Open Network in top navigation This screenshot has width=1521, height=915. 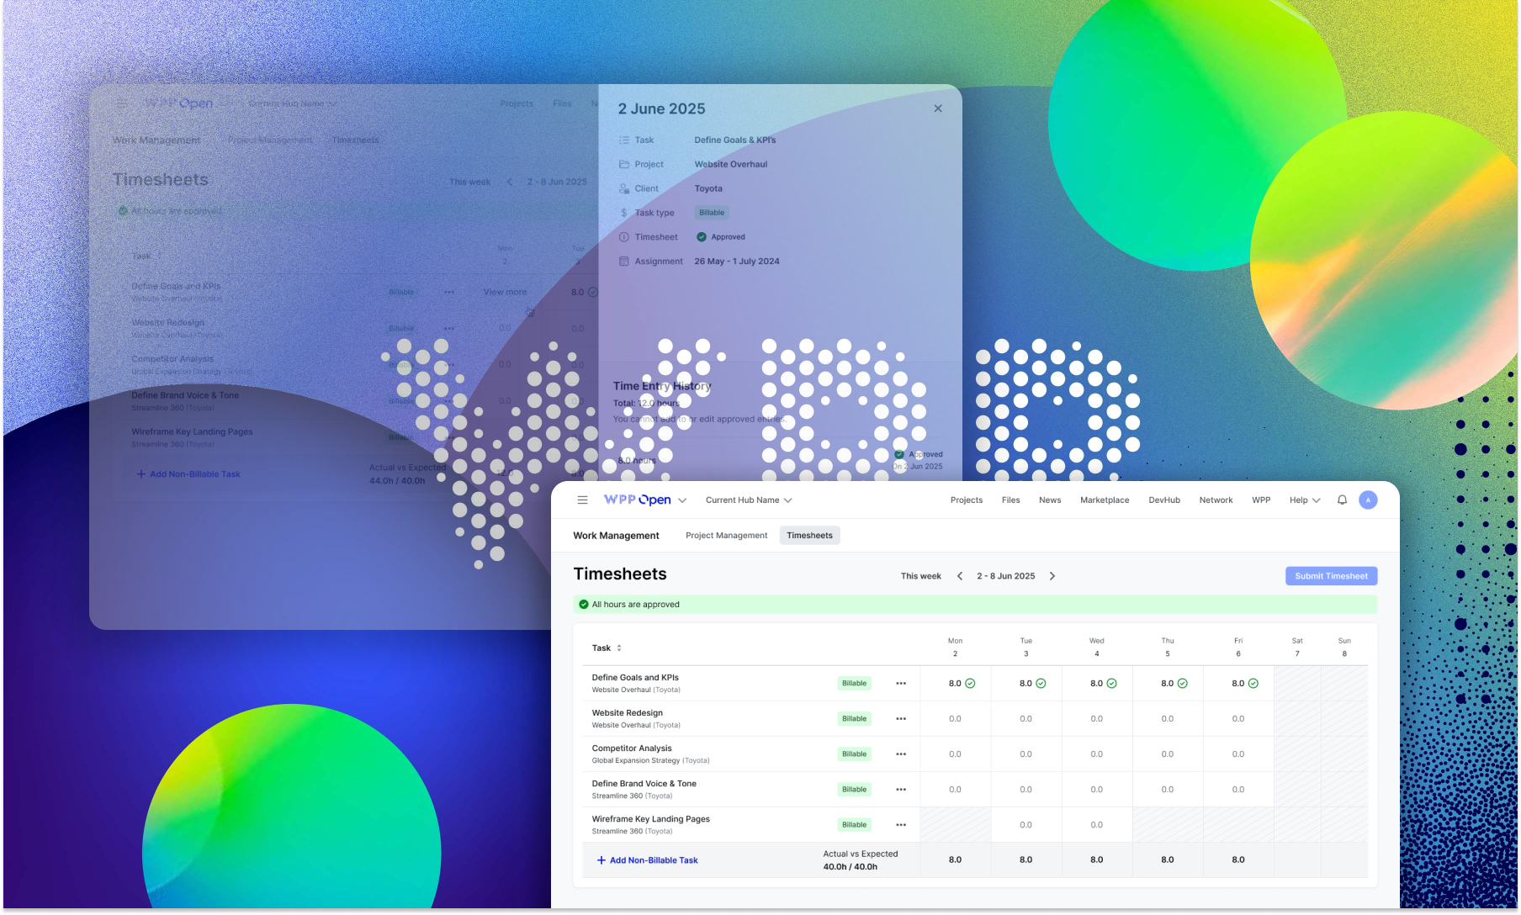pyautogui.click(x=1216, y=500)
